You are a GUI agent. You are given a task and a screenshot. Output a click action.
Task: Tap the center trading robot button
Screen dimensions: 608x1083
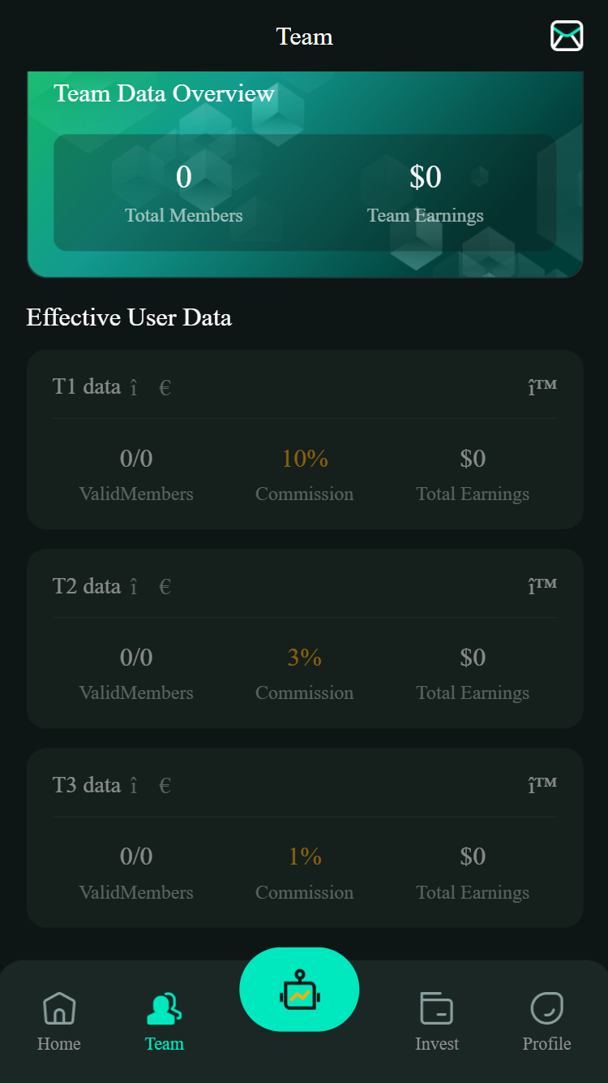pyautogui.click(x=299, y=990)
